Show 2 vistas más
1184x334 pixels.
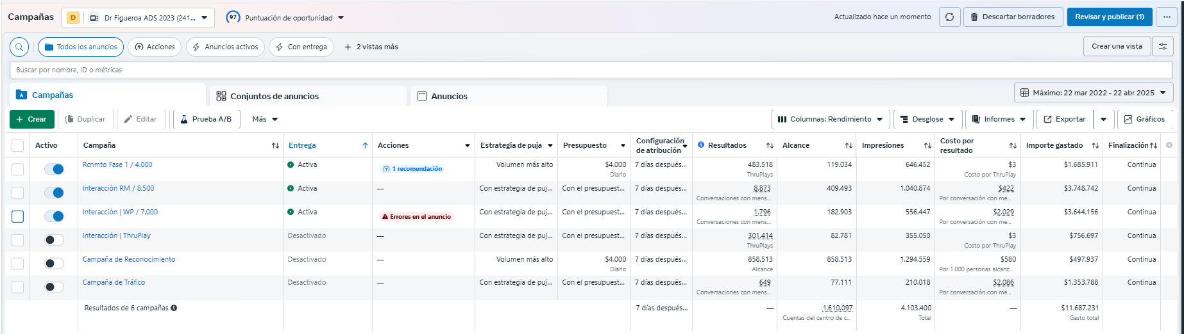coord(371,47)
